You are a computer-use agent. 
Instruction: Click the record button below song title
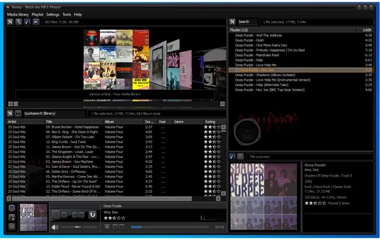[107, 227]
